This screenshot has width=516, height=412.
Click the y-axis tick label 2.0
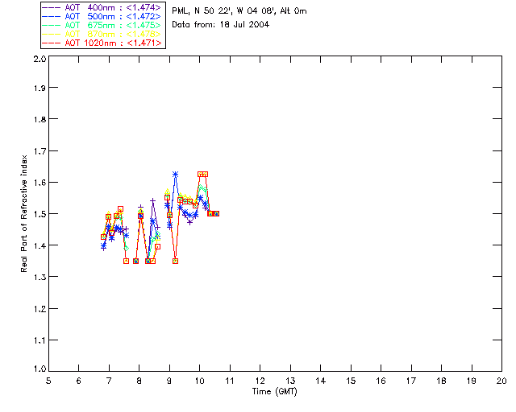point(40,59)
